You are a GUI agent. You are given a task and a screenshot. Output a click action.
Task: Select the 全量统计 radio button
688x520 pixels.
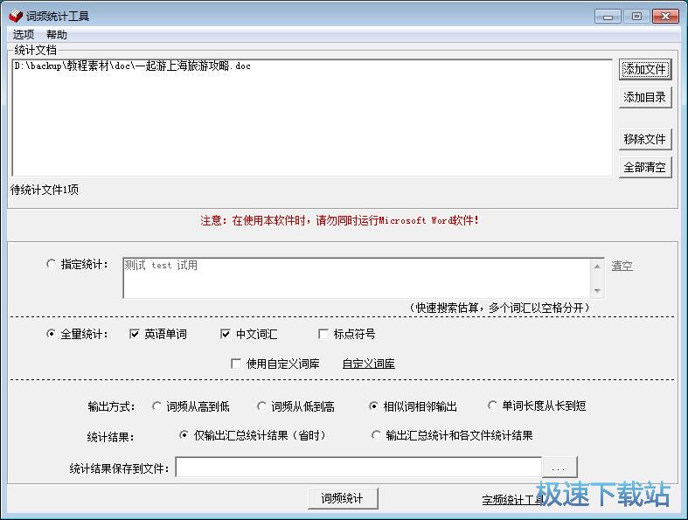[51, 334]
